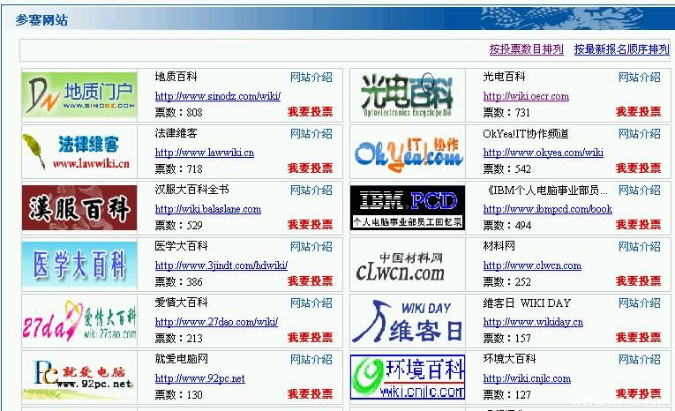The image size is (675, 411).
Task: Visit http://www.lawwiki.cn link
Action: pyautogui.click(x=205, y=153)
